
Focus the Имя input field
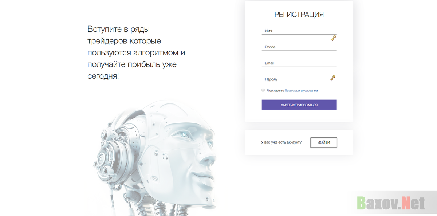(299, 31)
